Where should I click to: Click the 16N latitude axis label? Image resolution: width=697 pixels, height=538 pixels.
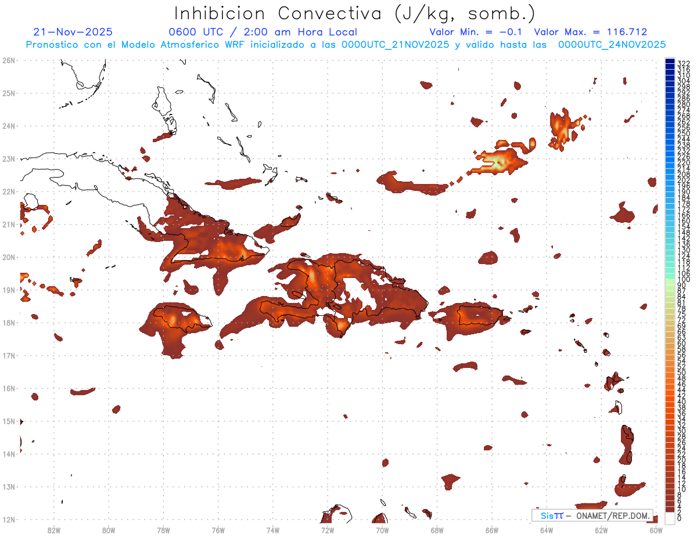(9, 388)
